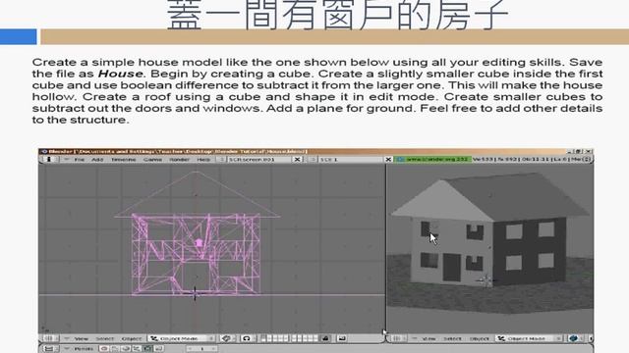The height and width of the screenshot is (353, 629).
Task: Collapse left viewport header menus arrow
Action: click(x=67, y=338)
